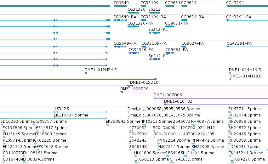Click the CG31326-RA transcript label
This screenshot has width=268, height=164.
tap(140, 23)
